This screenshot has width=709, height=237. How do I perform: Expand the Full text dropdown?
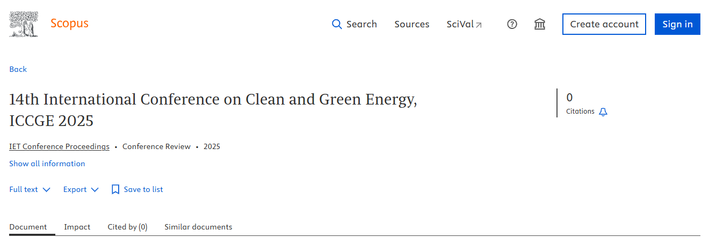click(30, 189)
